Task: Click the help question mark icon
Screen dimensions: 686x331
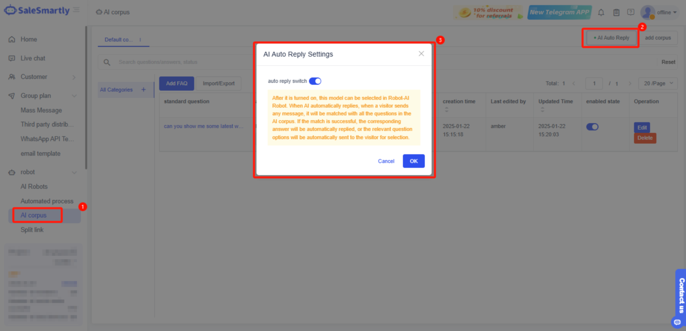Action: click(631, 12)
